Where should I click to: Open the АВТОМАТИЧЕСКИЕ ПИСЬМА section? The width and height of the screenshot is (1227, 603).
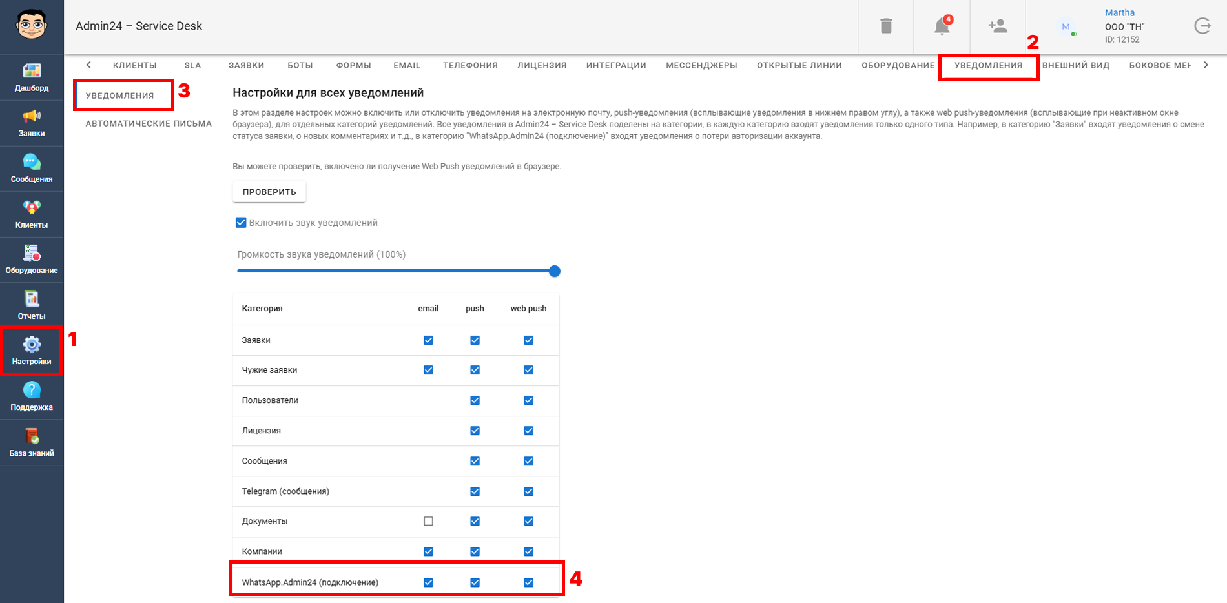(149, 123)
